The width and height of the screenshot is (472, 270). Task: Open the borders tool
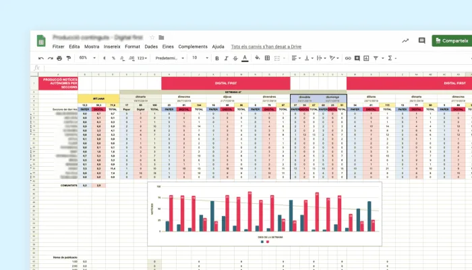(267, 58)
